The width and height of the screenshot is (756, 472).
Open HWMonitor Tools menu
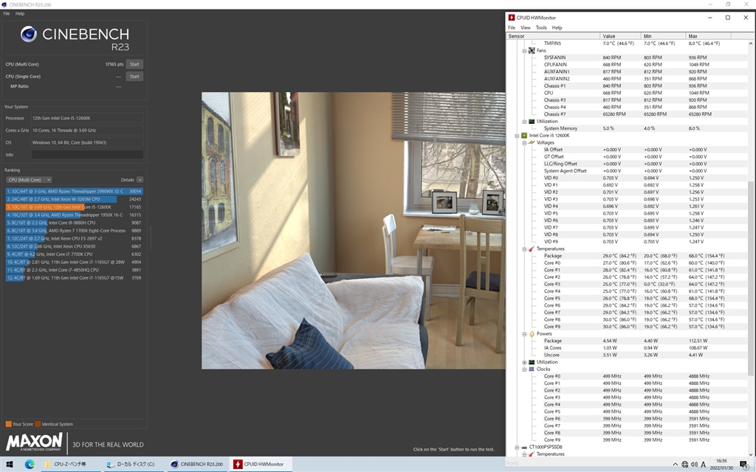coord(541,27)
